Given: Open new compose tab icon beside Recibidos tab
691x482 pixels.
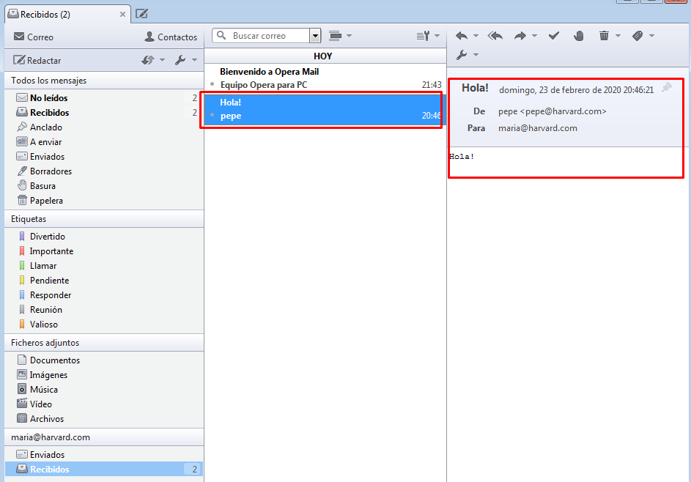Looking at the screenshot, I should 141,14.
